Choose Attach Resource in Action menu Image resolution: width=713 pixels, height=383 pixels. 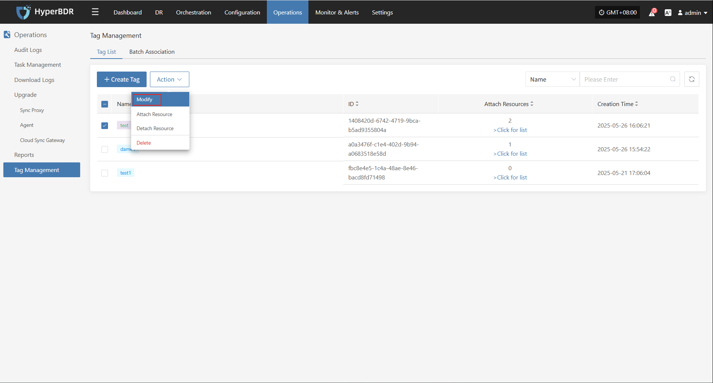click(x=160, y=114)
